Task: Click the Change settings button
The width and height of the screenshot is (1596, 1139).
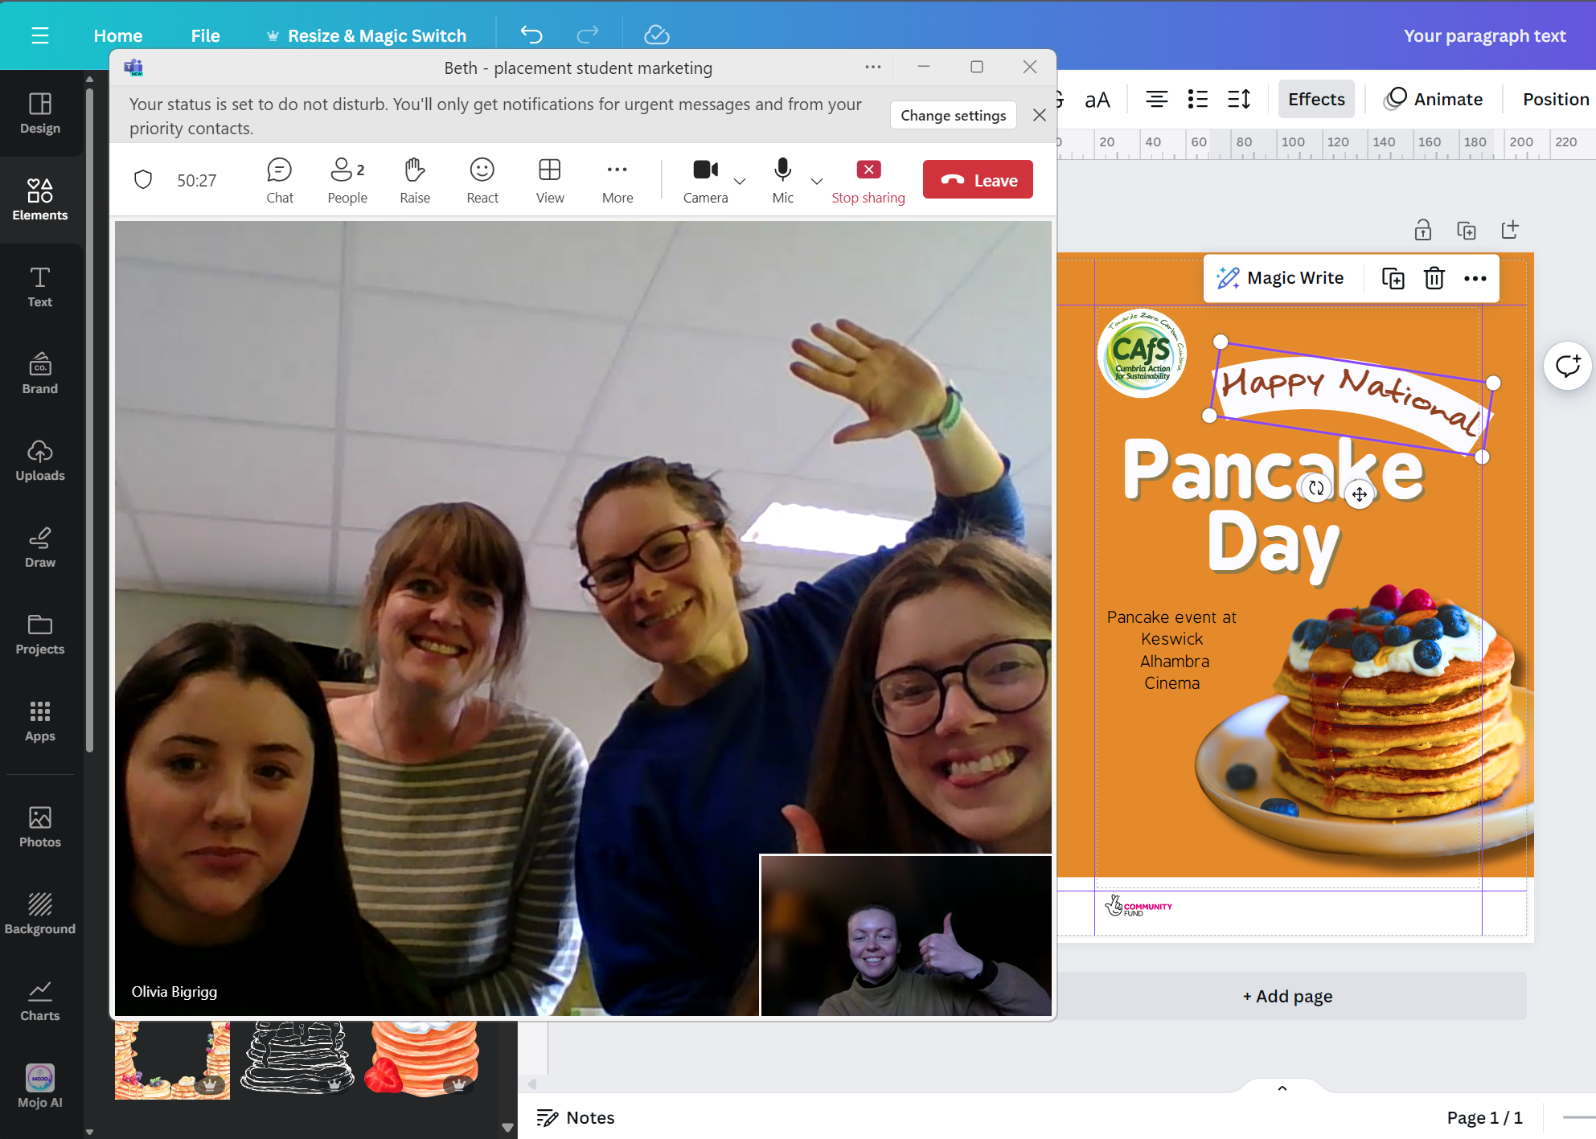Action: (953, 115)
